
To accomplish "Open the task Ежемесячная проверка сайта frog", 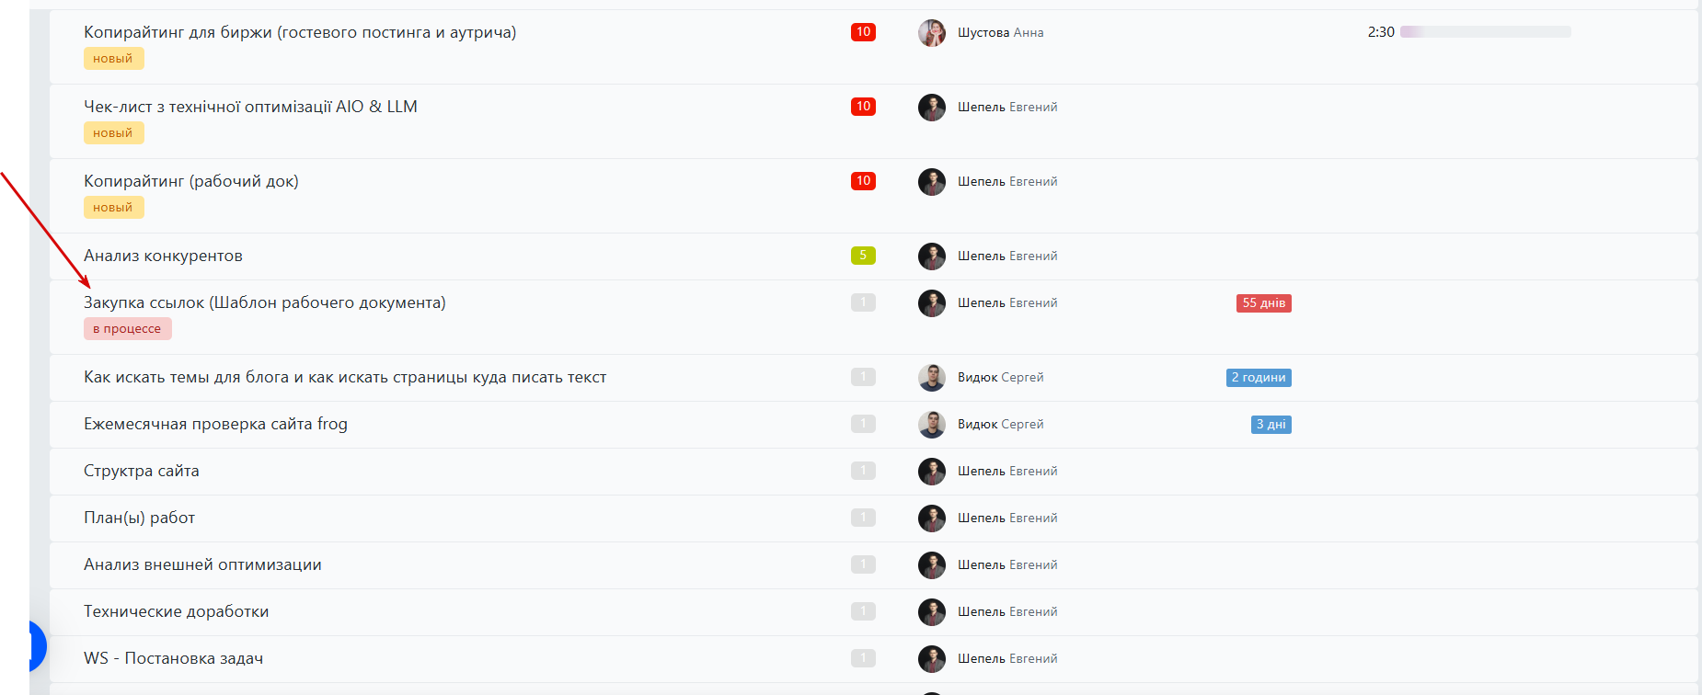I will click(215, 424).
